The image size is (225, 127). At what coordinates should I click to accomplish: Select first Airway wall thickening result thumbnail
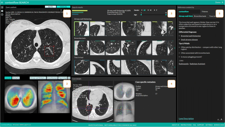coord(82,29)
